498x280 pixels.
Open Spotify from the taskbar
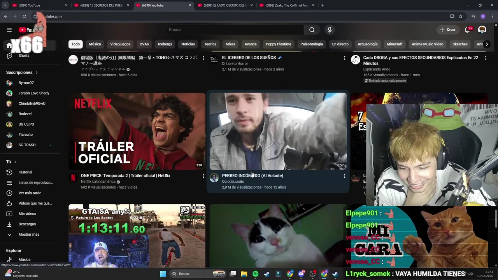click(255, 274)
